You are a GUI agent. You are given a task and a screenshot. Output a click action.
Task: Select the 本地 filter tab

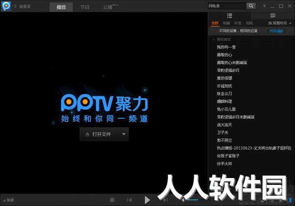click(237, 23)
